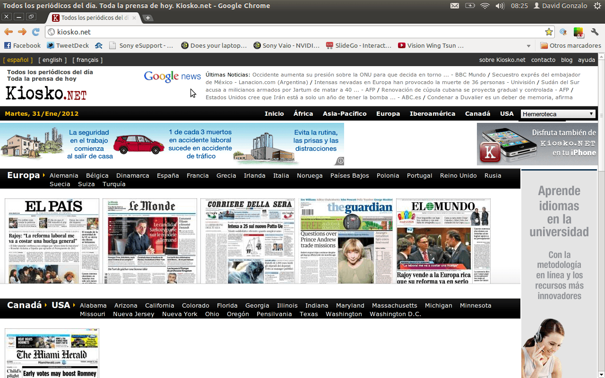This screenshot has height=378, width=605.
Task: Click the USA section heading above states
Action: tap(61, 305)
